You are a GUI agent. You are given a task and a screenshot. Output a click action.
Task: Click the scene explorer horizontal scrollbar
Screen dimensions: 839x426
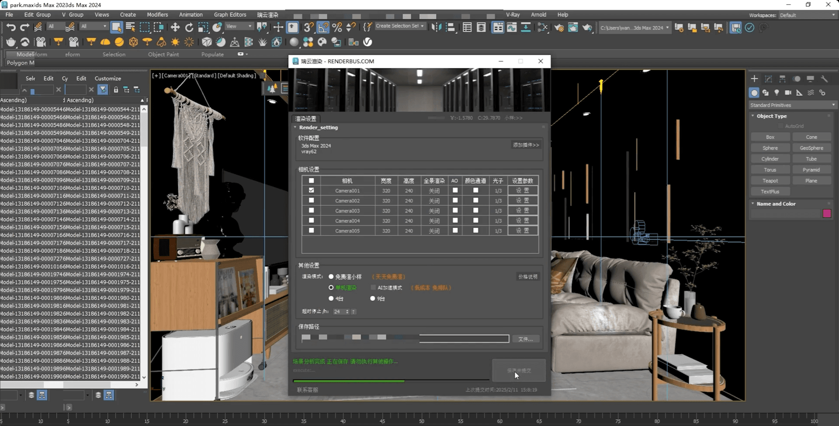pos(70,385)
